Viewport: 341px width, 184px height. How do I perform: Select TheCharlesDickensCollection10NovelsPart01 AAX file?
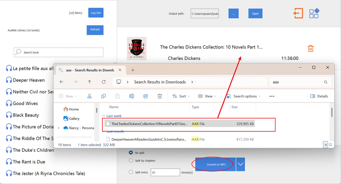point(180,124)
